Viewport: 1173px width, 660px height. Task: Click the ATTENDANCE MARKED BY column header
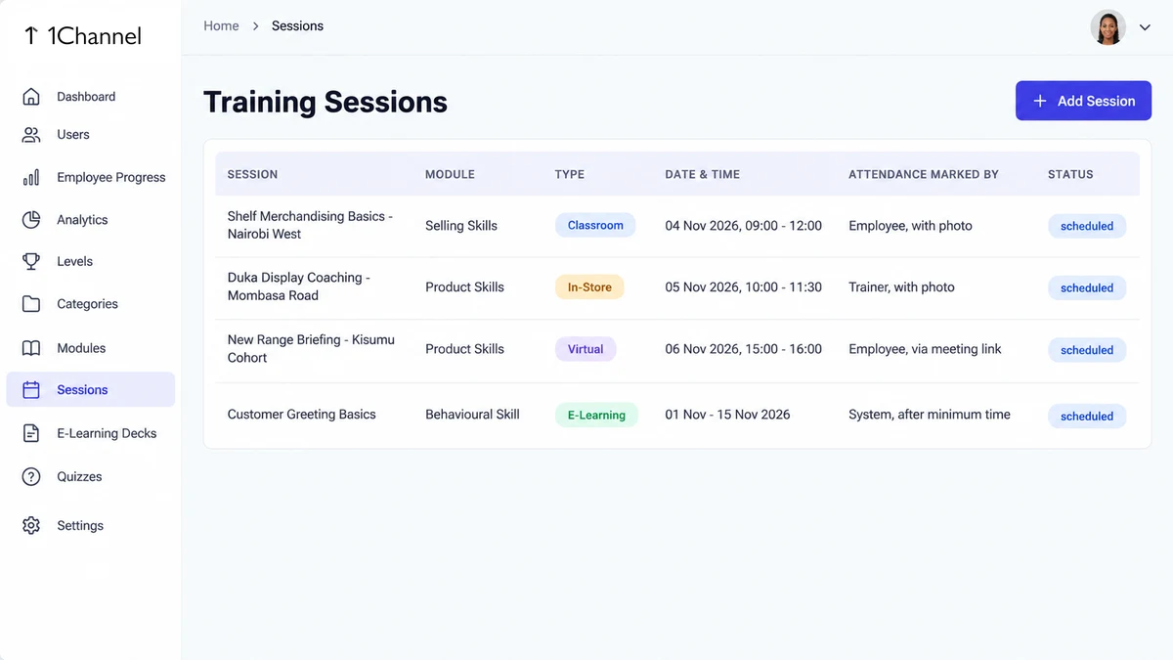click(924, 175)
